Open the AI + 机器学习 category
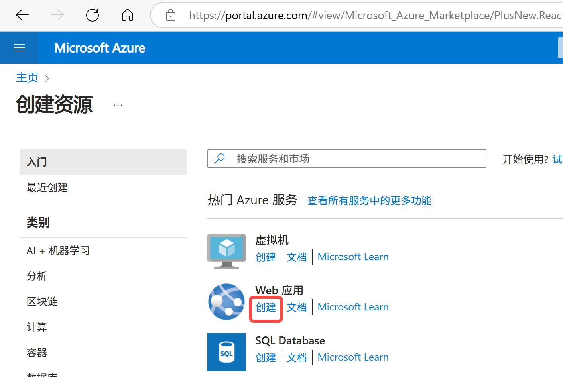Viewport: 563px width, 377px height. coord(58,251)
